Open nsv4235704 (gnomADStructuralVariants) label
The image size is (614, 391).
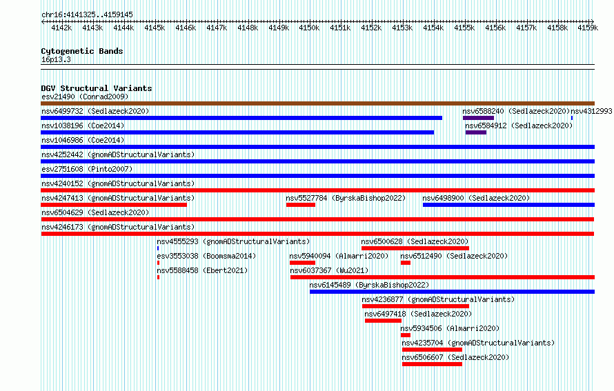pyautogui.click(x=478, y=343)
